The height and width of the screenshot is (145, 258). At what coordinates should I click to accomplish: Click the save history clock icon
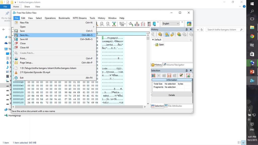pyautogui.click(x=179, y=34)
